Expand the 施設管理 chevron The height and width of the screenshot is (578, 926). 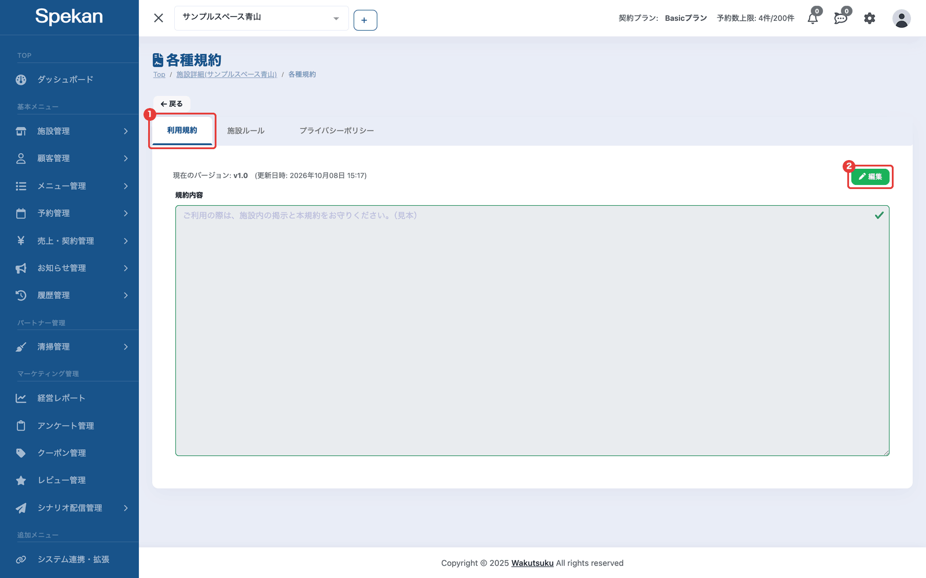point(126,131)
